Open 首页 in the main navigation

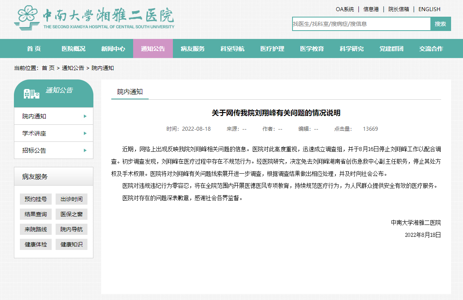34,49
